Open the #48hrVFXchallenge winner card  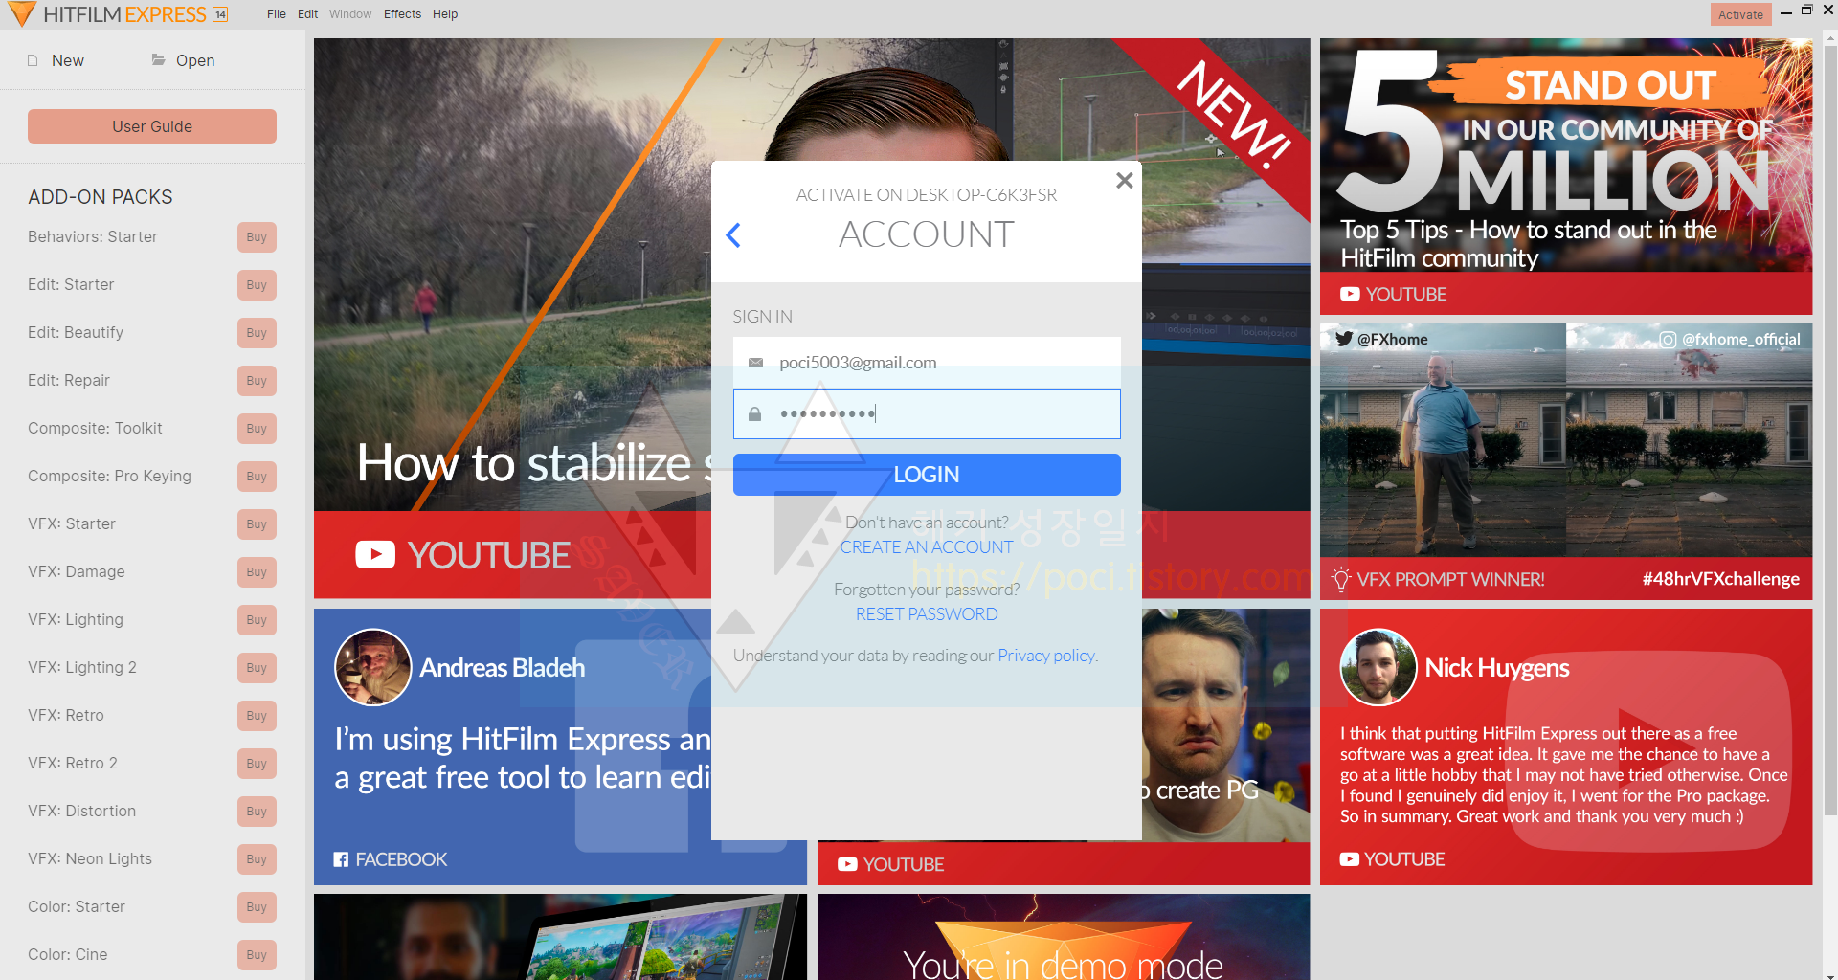click(1566, 461)
